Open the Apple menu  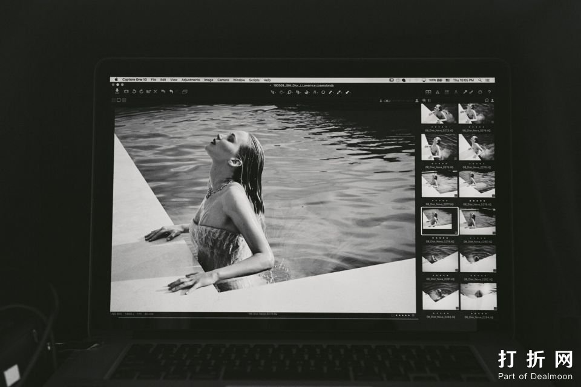pyautogui.click(x=116, y=80)
